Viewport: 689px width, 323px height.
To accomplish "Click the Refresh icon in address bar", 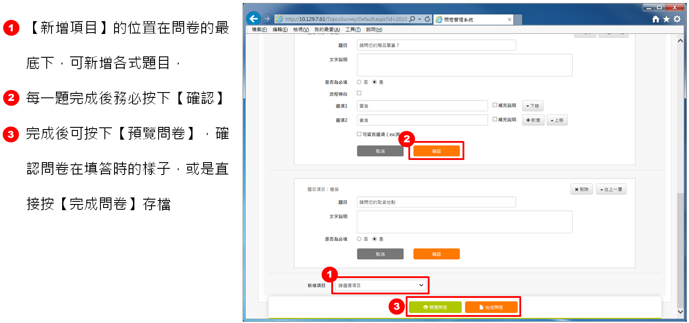I will 427,19.
